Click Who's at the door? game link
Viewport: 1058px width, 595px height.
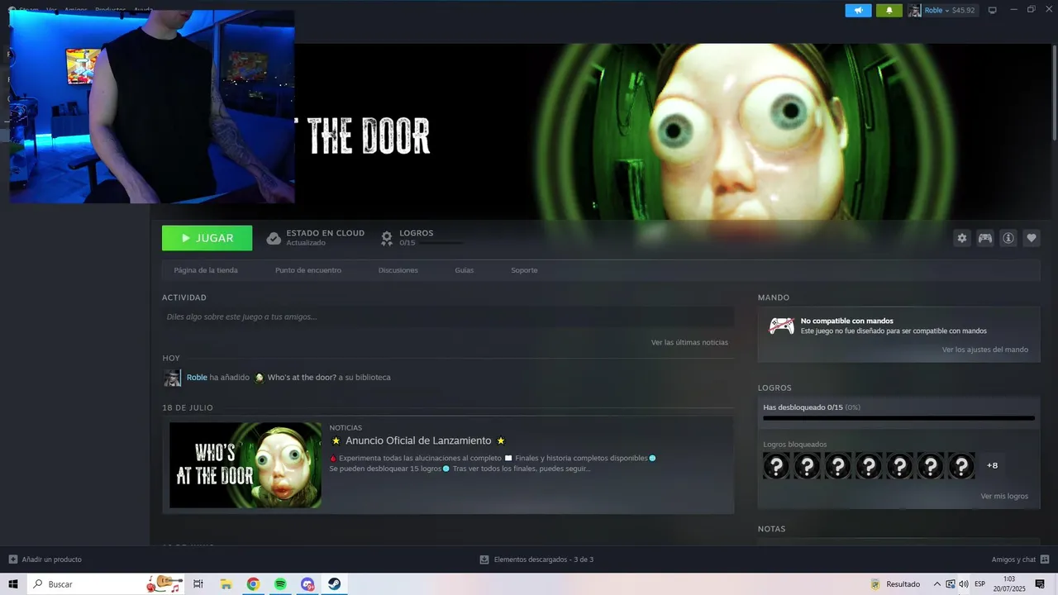click(x=302, y=378)
